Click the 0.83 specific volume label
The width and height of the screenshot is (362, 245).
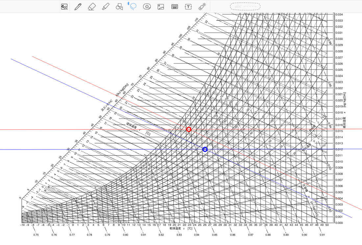179,235
